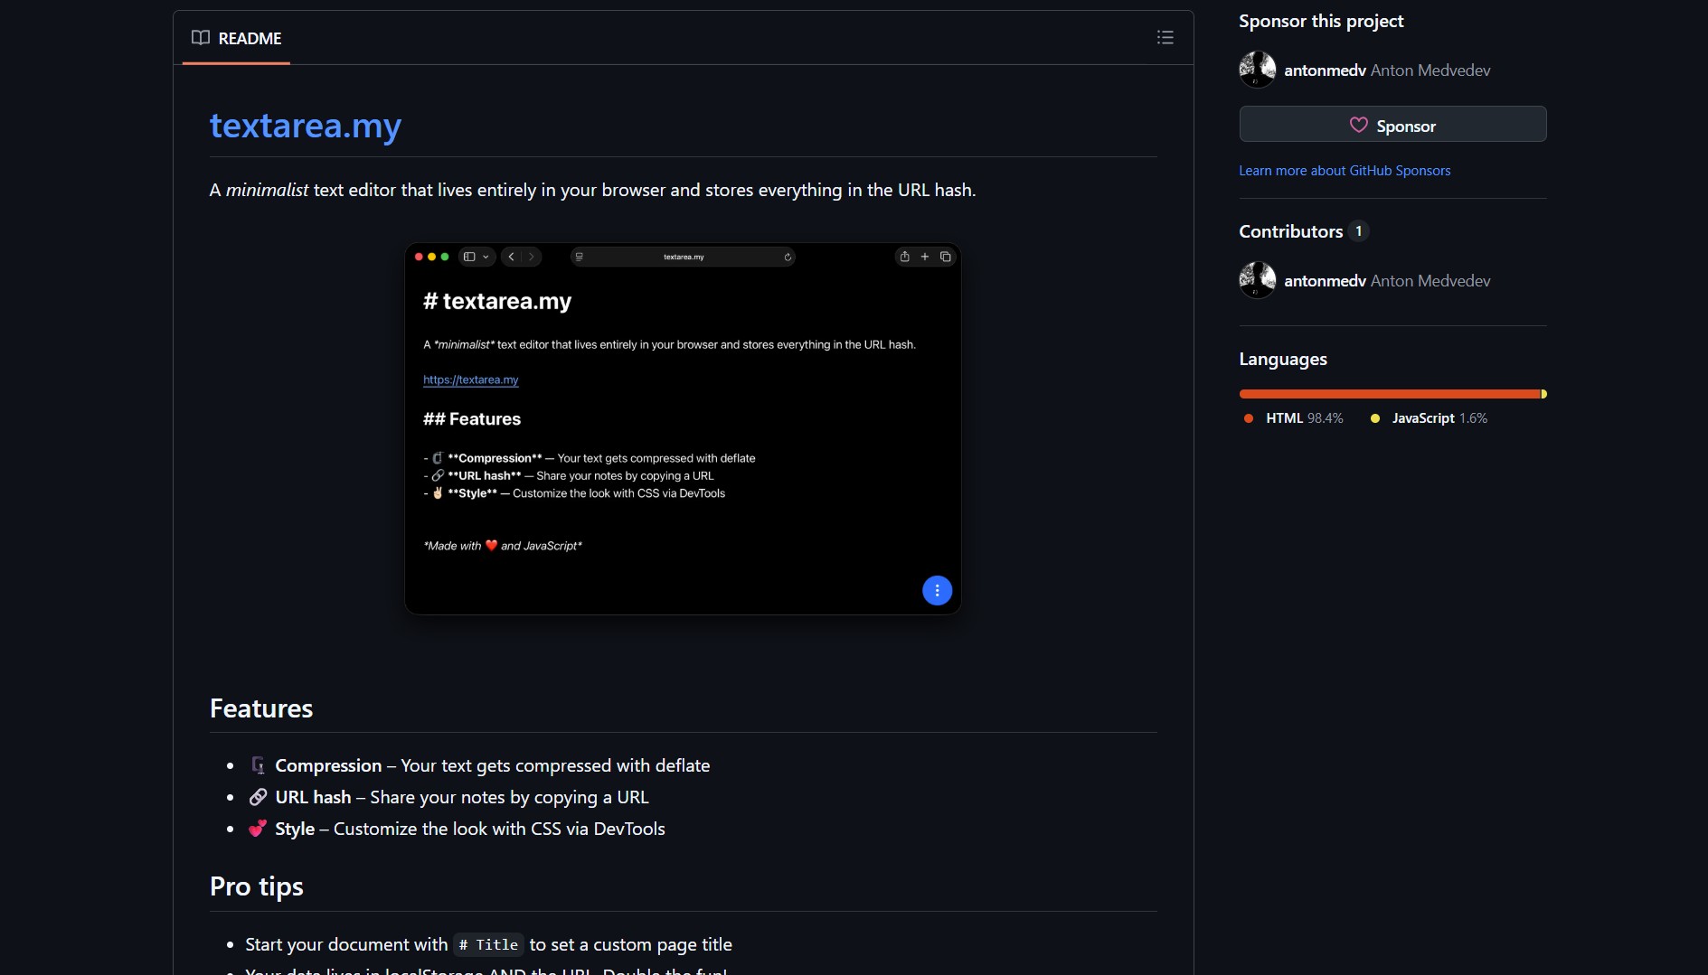
Task: Click antonmedv avatar under Sponsor this project
Action: click(x=1257, y=70)
